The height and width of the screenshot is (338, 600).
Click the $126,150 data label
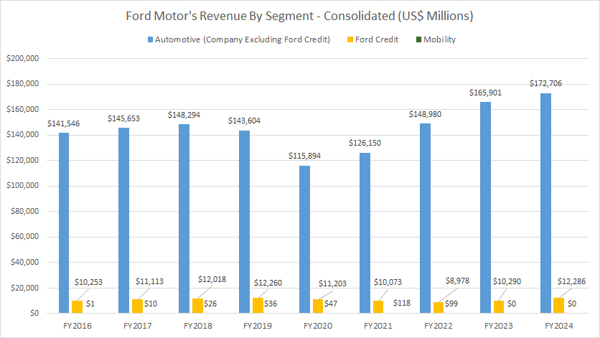point(365,143)
